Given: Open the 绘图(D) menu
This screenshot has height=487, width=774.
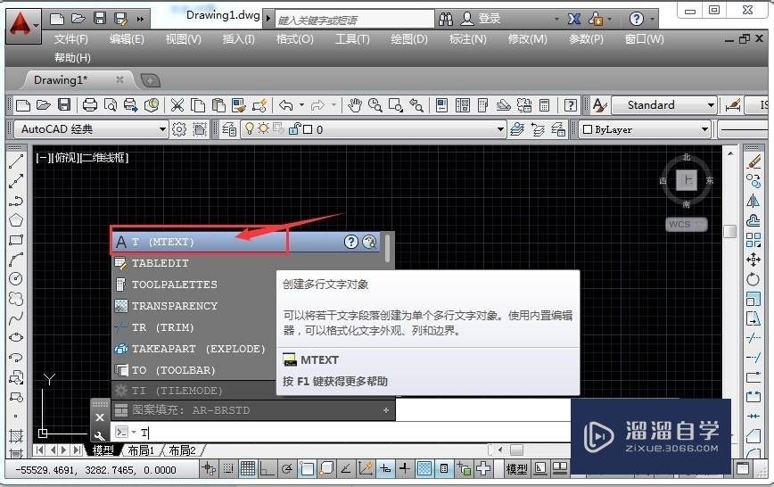Looking at the screenshot, I should [409, 38].
